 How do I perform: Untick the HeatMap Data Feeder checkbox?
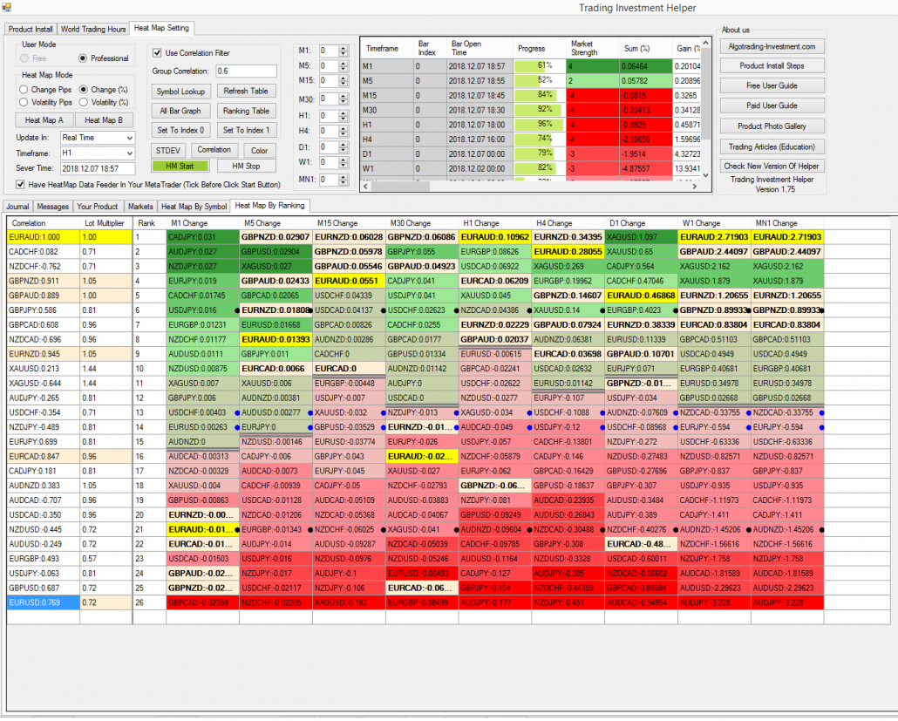(x=19, y=183)
